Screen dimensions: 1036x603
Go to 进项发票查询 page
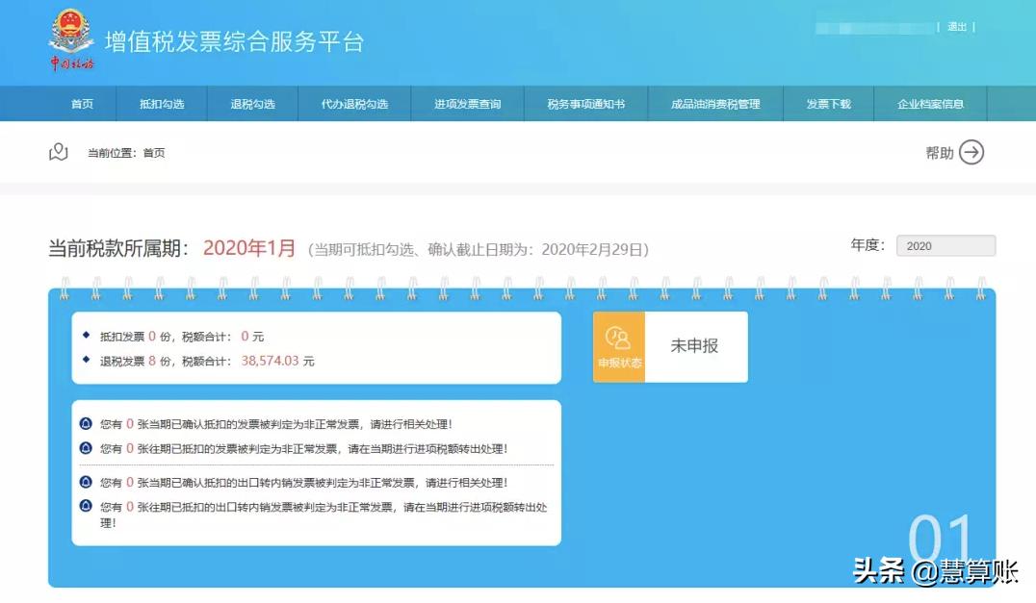(x=468, y=105)
